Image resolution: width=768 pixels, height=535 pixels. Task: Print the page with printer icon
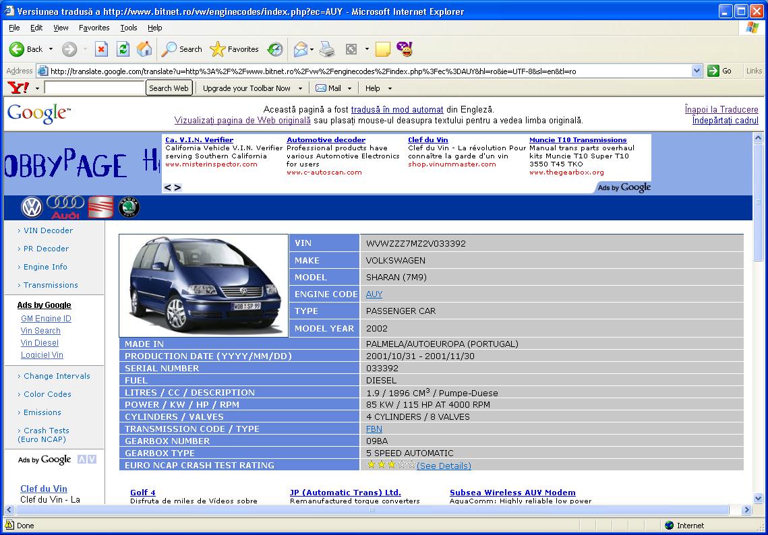pos(327,49)
